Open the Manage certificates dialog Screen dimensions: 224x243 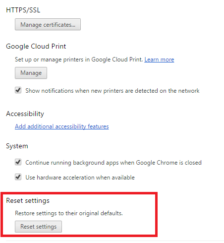[x=48, y=24]
